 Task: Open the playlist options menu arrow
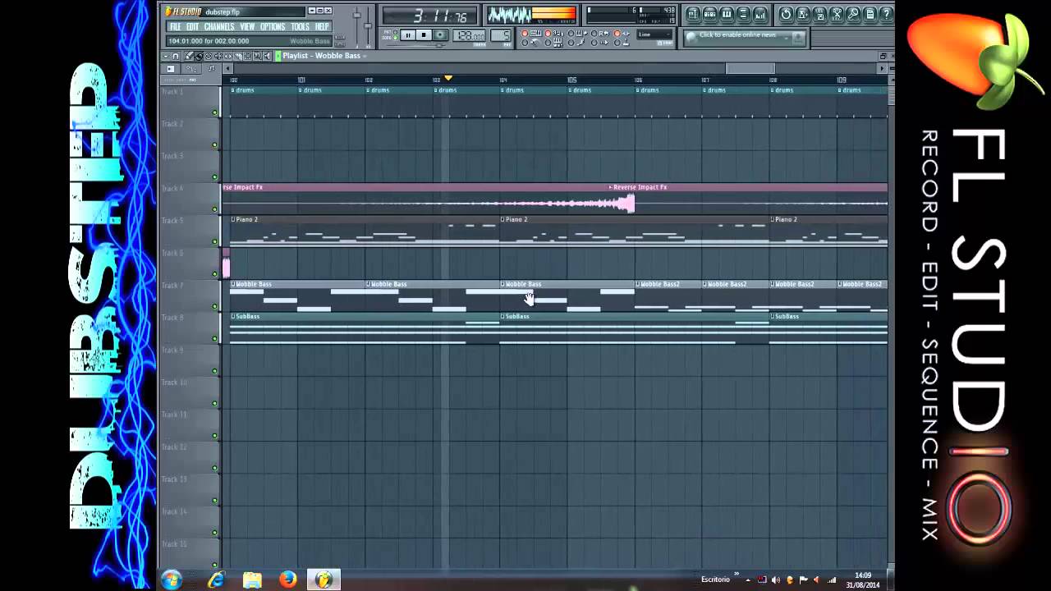166,56
